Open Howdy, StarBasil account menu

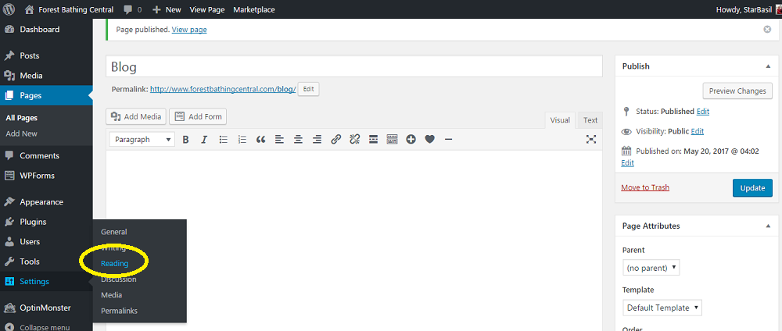(748, 9)
